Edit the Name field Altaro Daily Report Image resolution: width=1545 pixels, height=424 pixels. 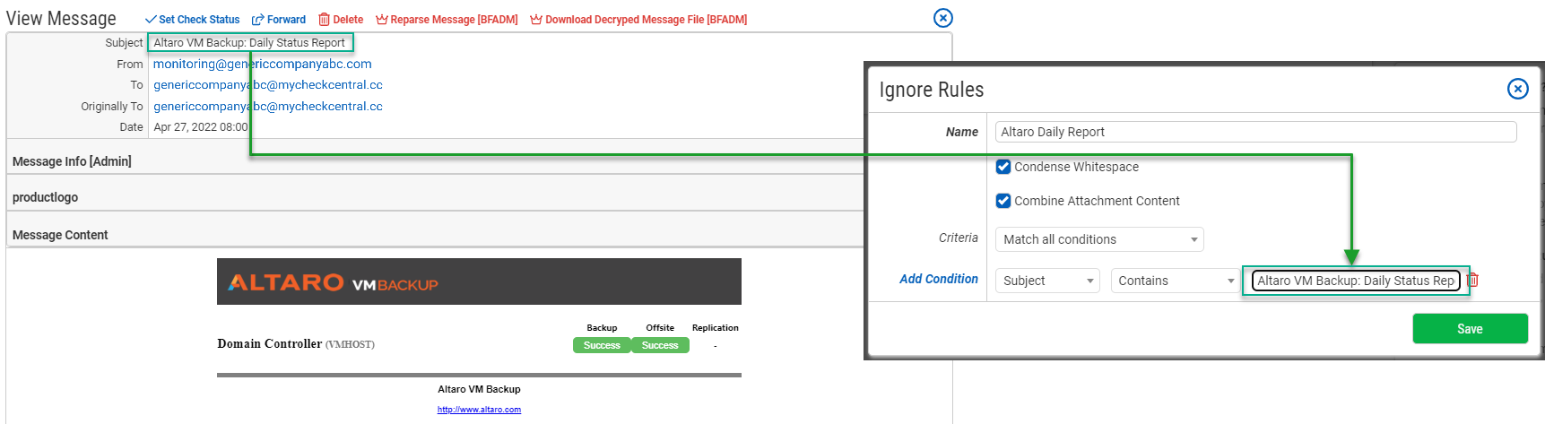[x=1255, y=132]
